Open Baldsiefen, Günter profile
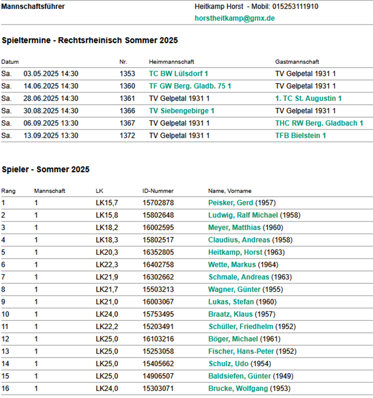Image resolution: width=373 pixels, height=398 pixels. (x=239, y=376)
